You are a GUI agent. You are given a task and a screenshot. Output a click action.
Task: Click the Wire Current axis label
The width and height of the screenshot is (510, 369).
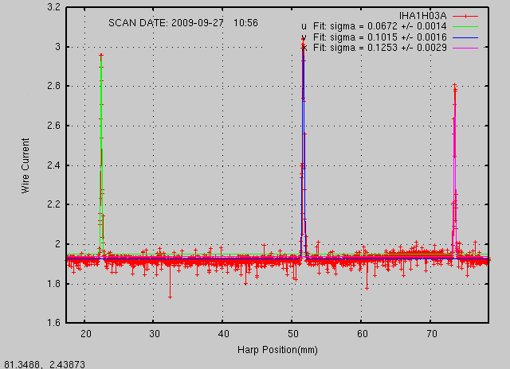click(25, 166)
